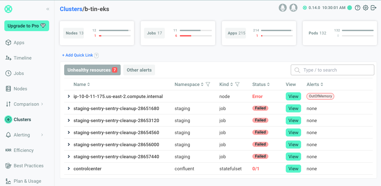Screen dimensions: 381x186
Task: Switch to Other alerts tab
Action: (x=139, y=70)
